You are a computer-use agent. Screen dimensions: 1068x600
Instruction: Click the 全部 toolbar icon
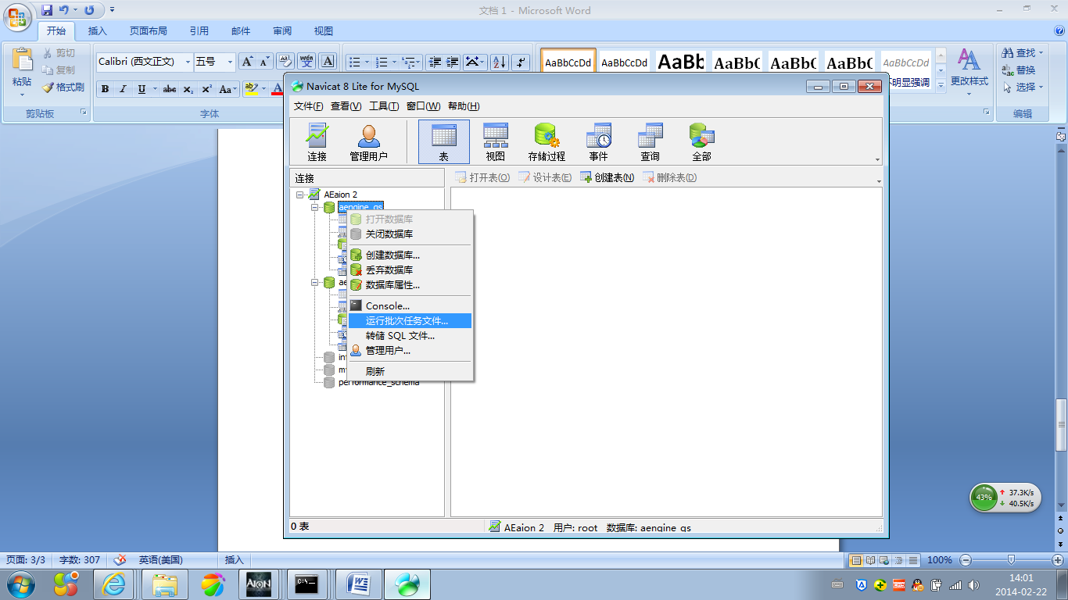coord(701,141)
